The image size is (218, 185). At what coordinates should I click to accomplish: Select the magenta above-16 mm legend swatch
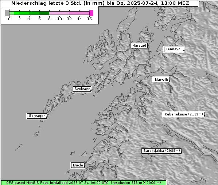click(x=92, y=13)
